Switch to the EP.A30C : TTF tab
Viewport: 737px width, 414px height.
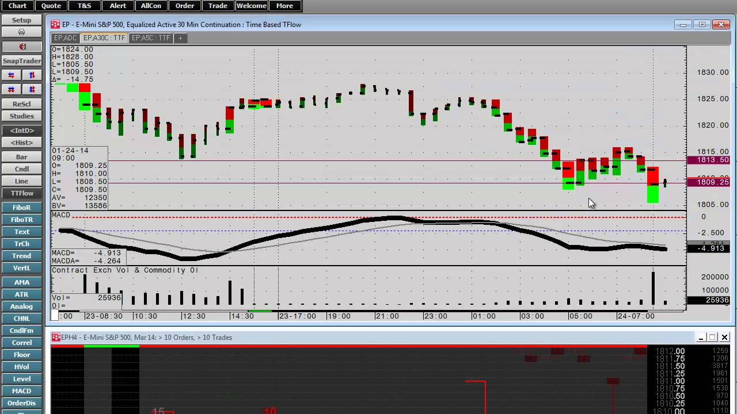pyautogui.click(x=104, y=38)
